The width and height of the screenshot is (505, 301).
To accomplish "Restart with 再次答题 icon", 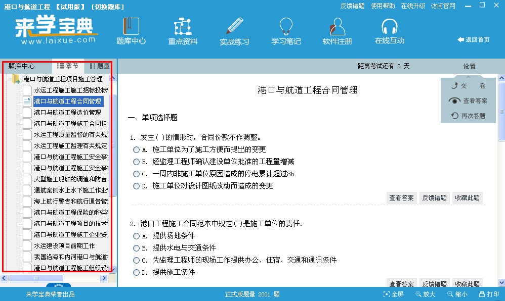I will (454, 116).
